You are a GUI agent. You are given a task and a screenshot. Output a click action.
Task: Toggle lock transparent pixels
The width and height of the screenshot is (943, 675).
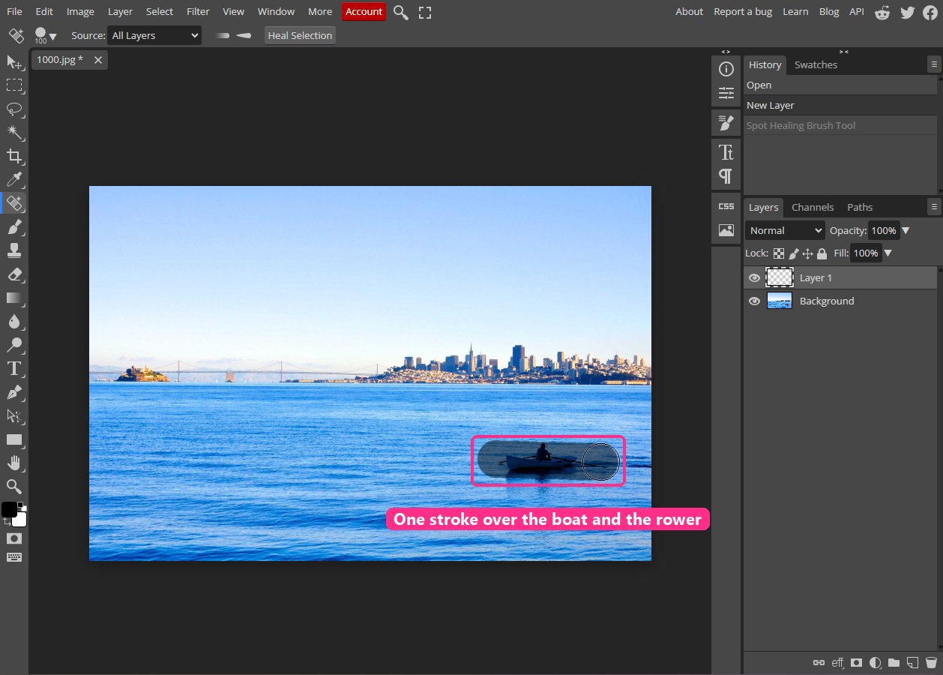click(x=779, y=253)
